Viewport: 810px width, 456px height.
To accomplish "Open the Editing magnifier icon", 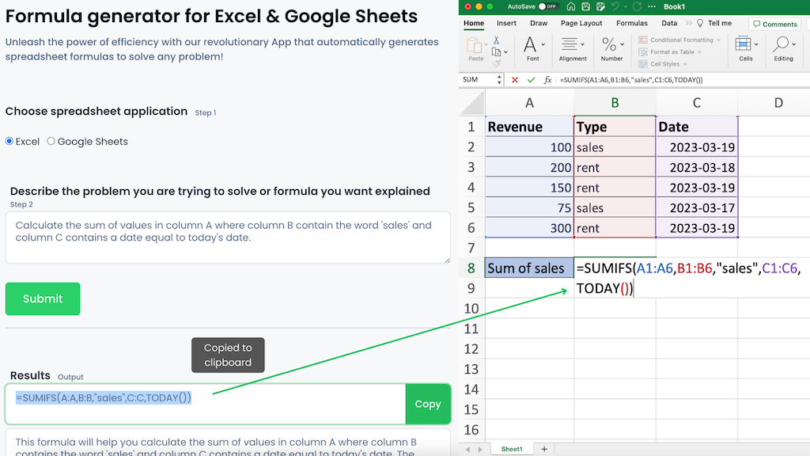I will (x=782, y=44).
